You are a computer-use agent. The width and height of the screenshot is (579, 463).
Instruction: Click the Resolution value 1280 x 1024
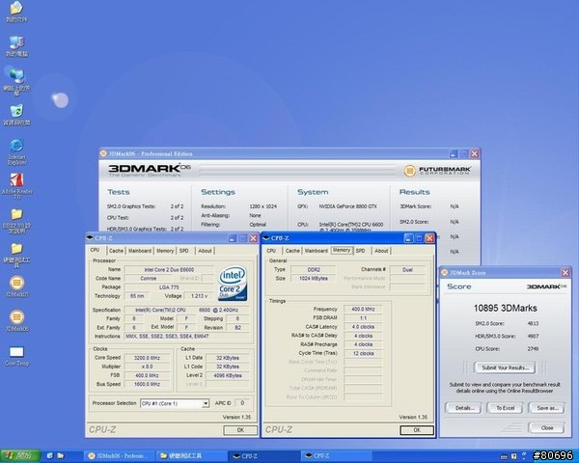[262, 206]
